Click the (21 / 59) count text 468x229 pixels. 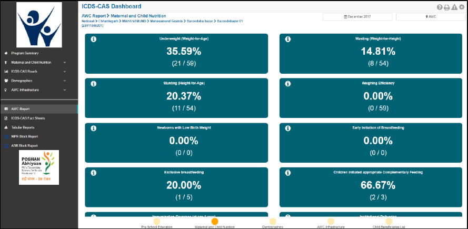(x=184, y=64)
